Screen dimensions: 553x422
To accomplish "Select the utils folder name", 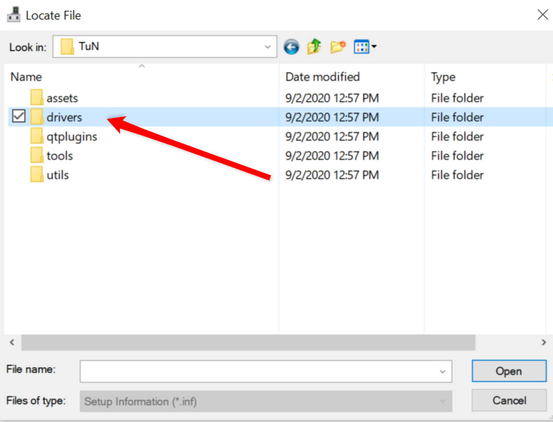I will pyautogui.click(x=58, y=175).
